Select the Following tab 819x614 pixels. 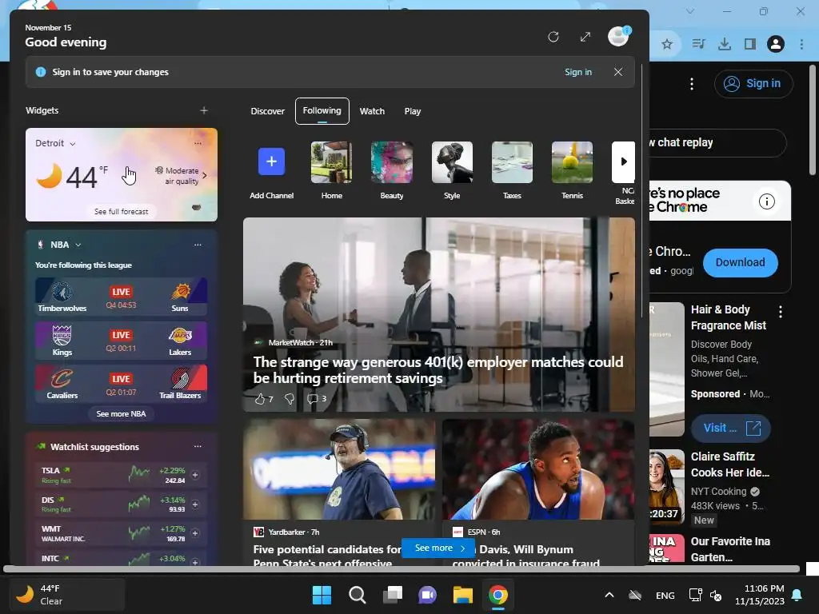pos(322,111)
